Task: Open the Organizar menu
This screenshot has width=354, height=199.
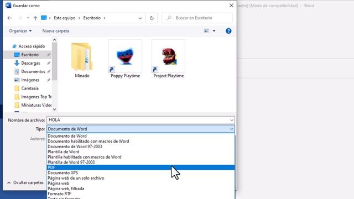Action: 20,31
